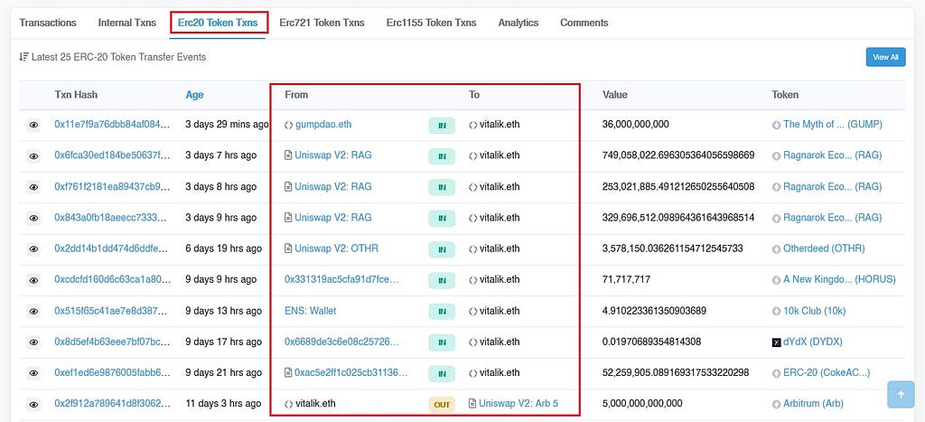
Task: Select the value 5,000,000,000,000
Action: click(642, 404)
